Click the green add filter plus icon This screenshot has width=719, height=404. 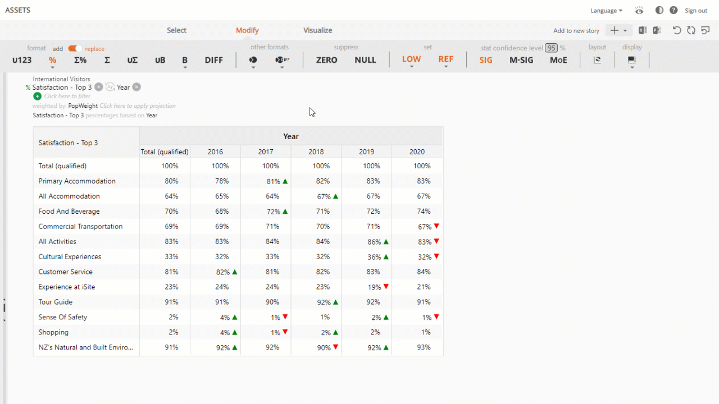pyautogui.click(x=37, y=97)
